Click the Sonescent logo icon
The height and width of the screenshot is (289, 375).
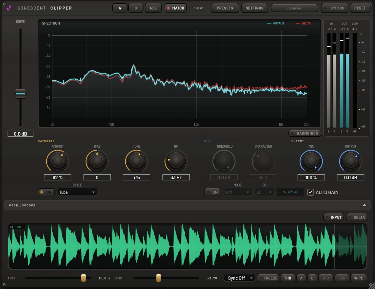tap(9, 8)
